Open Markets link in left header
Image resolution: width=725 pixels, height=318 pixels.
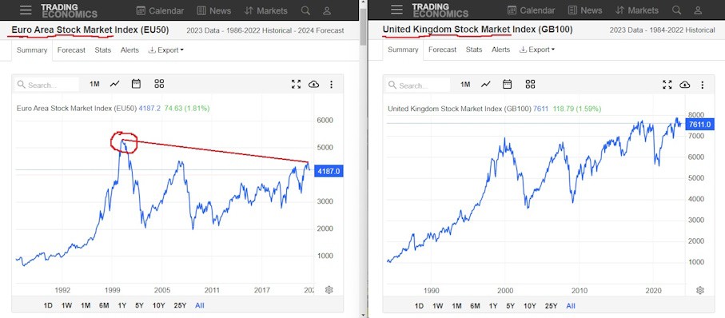coord(266,10)
